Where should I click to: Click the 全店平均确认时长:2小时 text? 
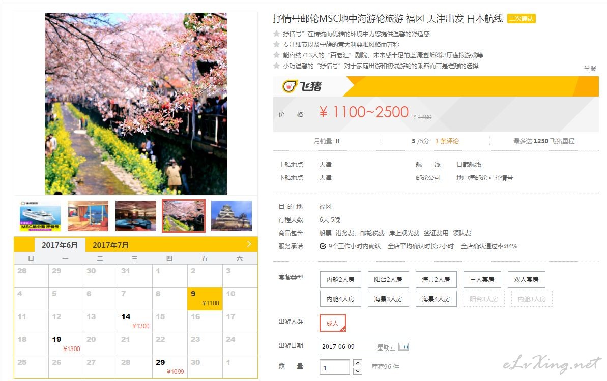(x=420, y=246)
